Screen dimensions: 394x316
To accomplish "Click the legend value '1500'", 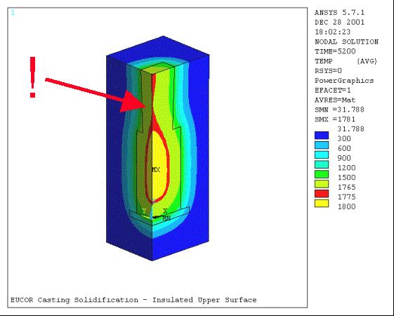I will point(346,178).
